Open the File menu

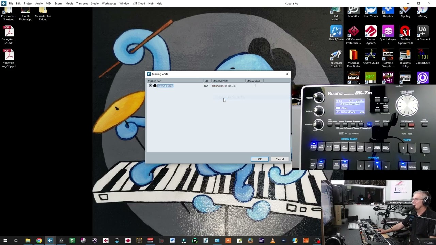click(x=11, y=3)
